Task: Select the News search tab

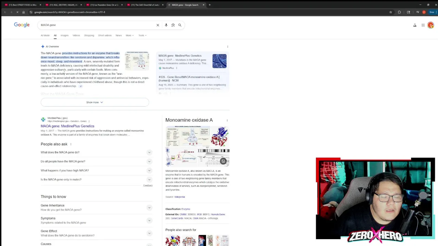Action: point(118,35)
